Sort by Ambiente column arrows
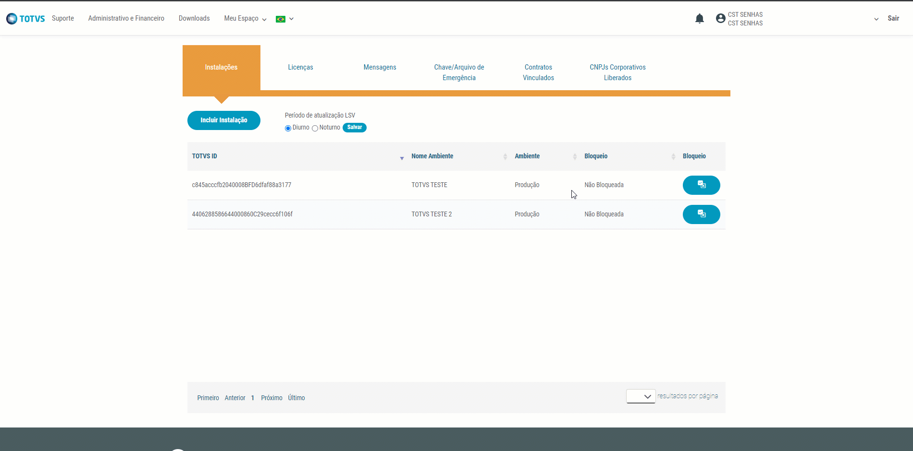The width and height of the screenshot is (913, 451). (575, 157)
